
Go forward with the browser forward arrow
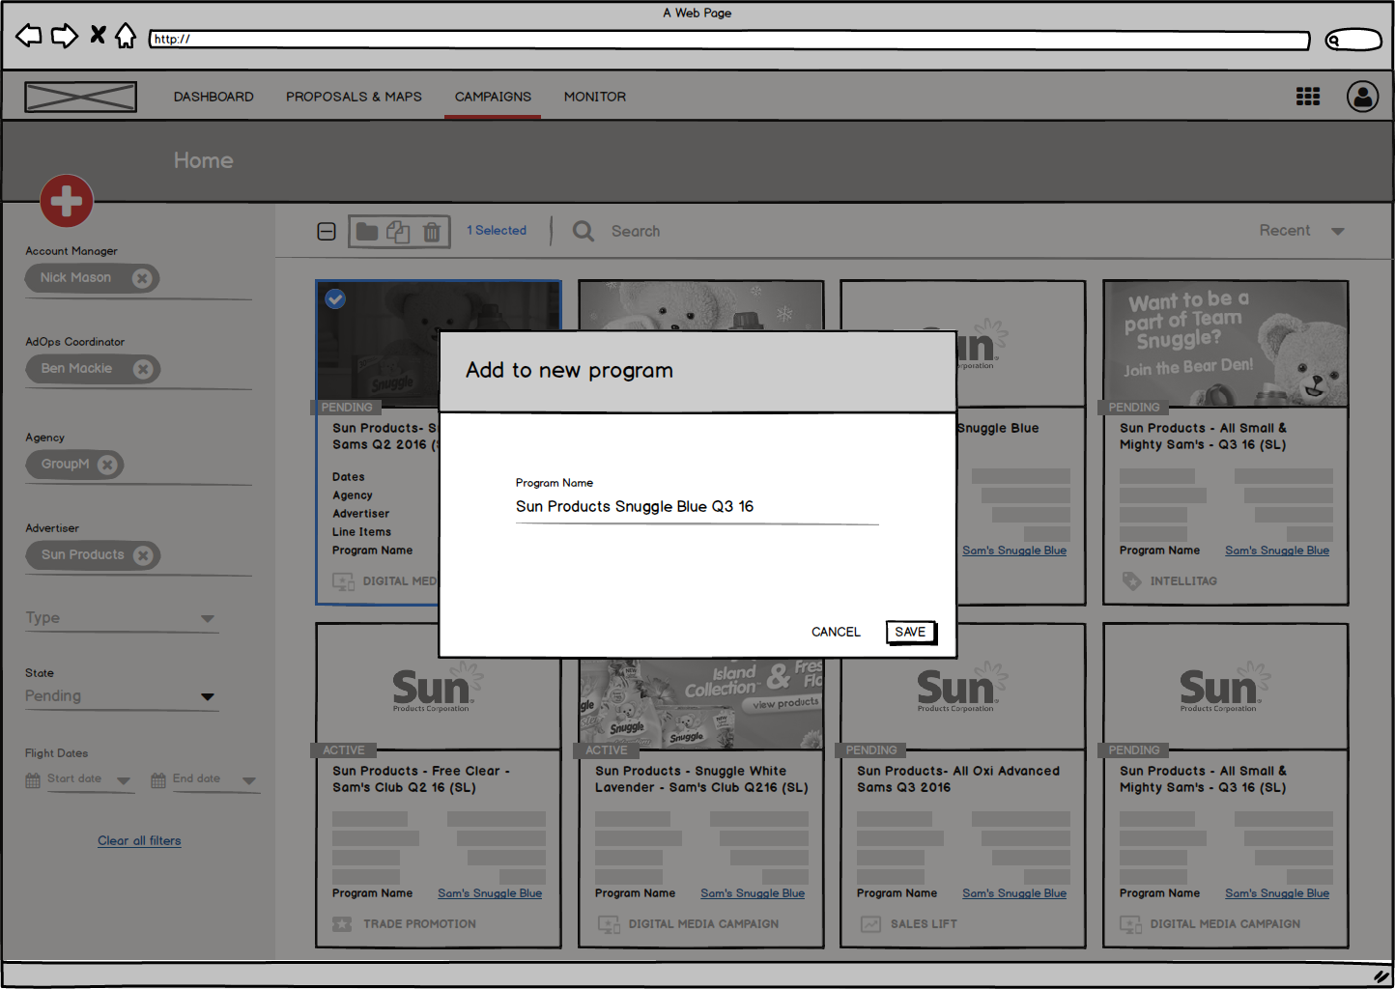tap(65, 36)
